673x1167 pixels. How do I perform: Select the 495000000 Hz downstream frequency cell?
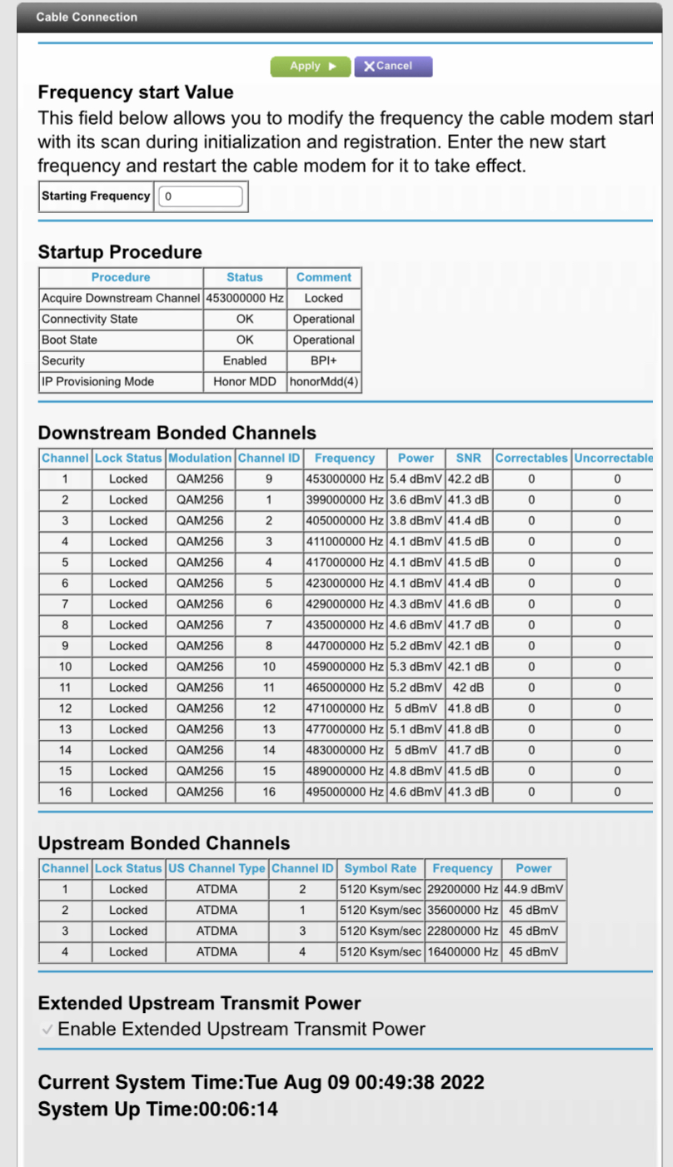point(345,792)
